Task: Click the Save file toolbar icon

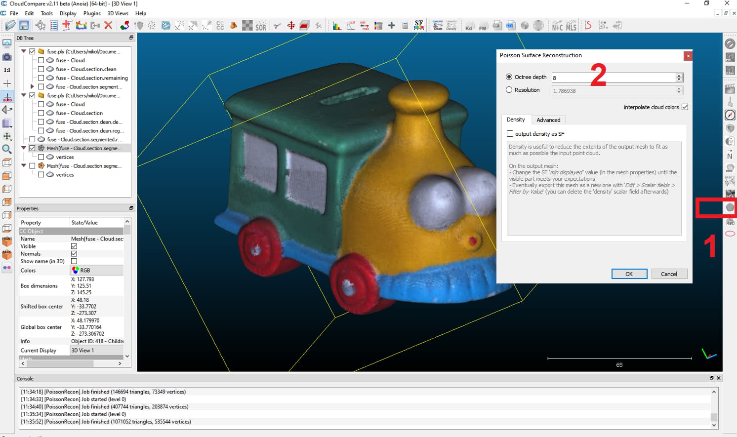Action: point(24,26)
